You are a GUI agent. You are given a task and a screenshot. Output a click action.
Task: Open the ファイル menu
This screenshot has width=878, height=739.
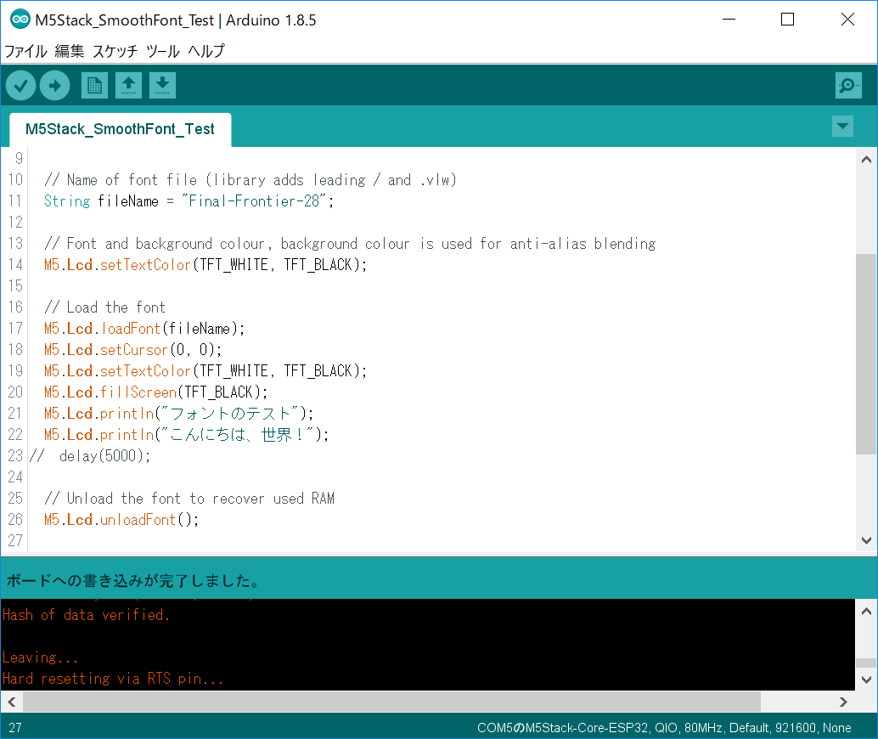coord(26,51)
